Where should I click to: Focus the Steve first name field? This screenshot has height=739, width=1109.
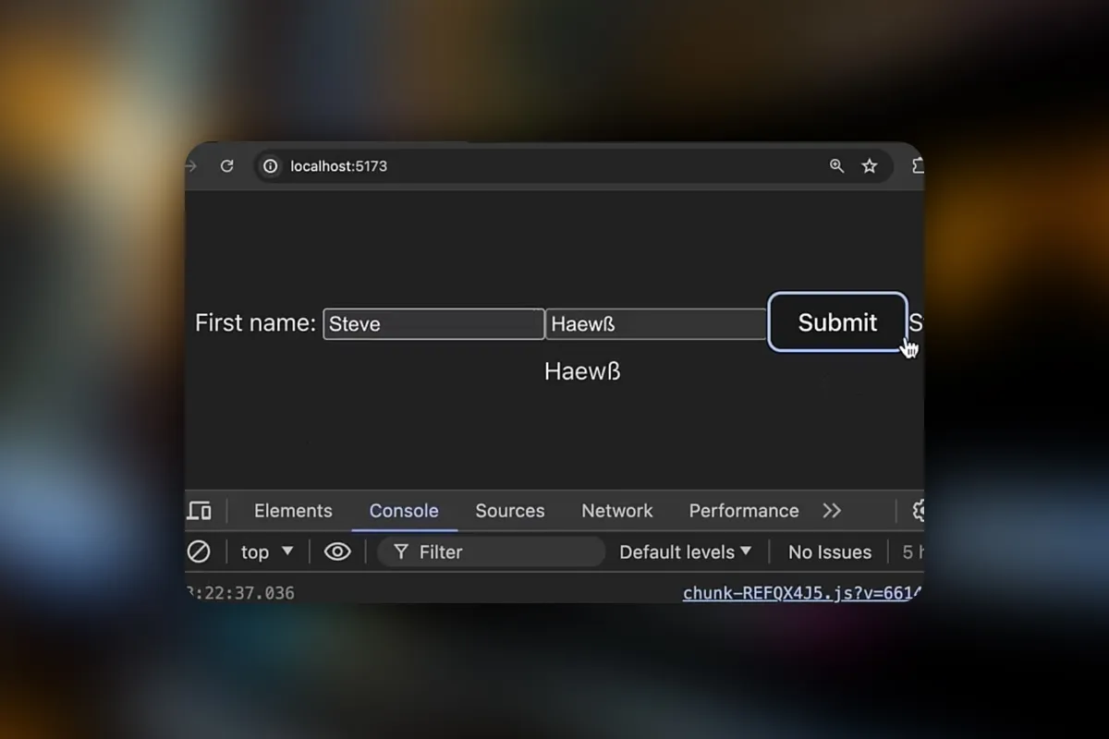(433, 324)
